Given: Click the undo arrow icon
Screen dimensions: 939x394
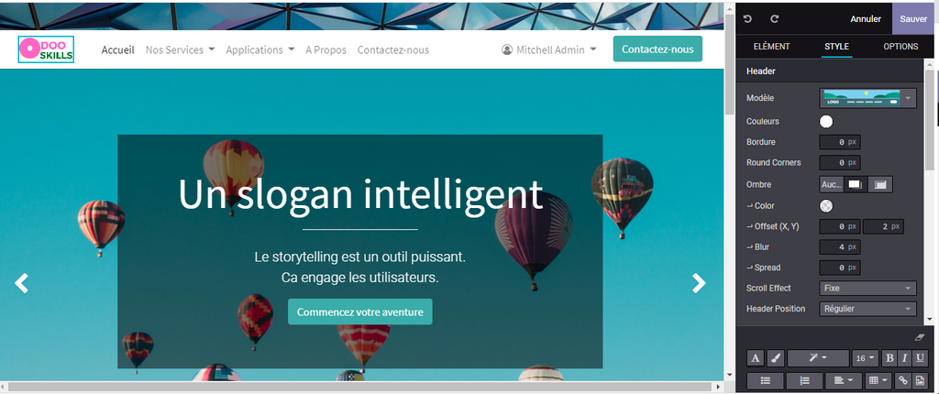Looking at the screenshot, I should pos(747,19).
